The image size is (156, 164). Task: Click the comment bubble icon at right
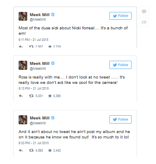tap(144, 12)
